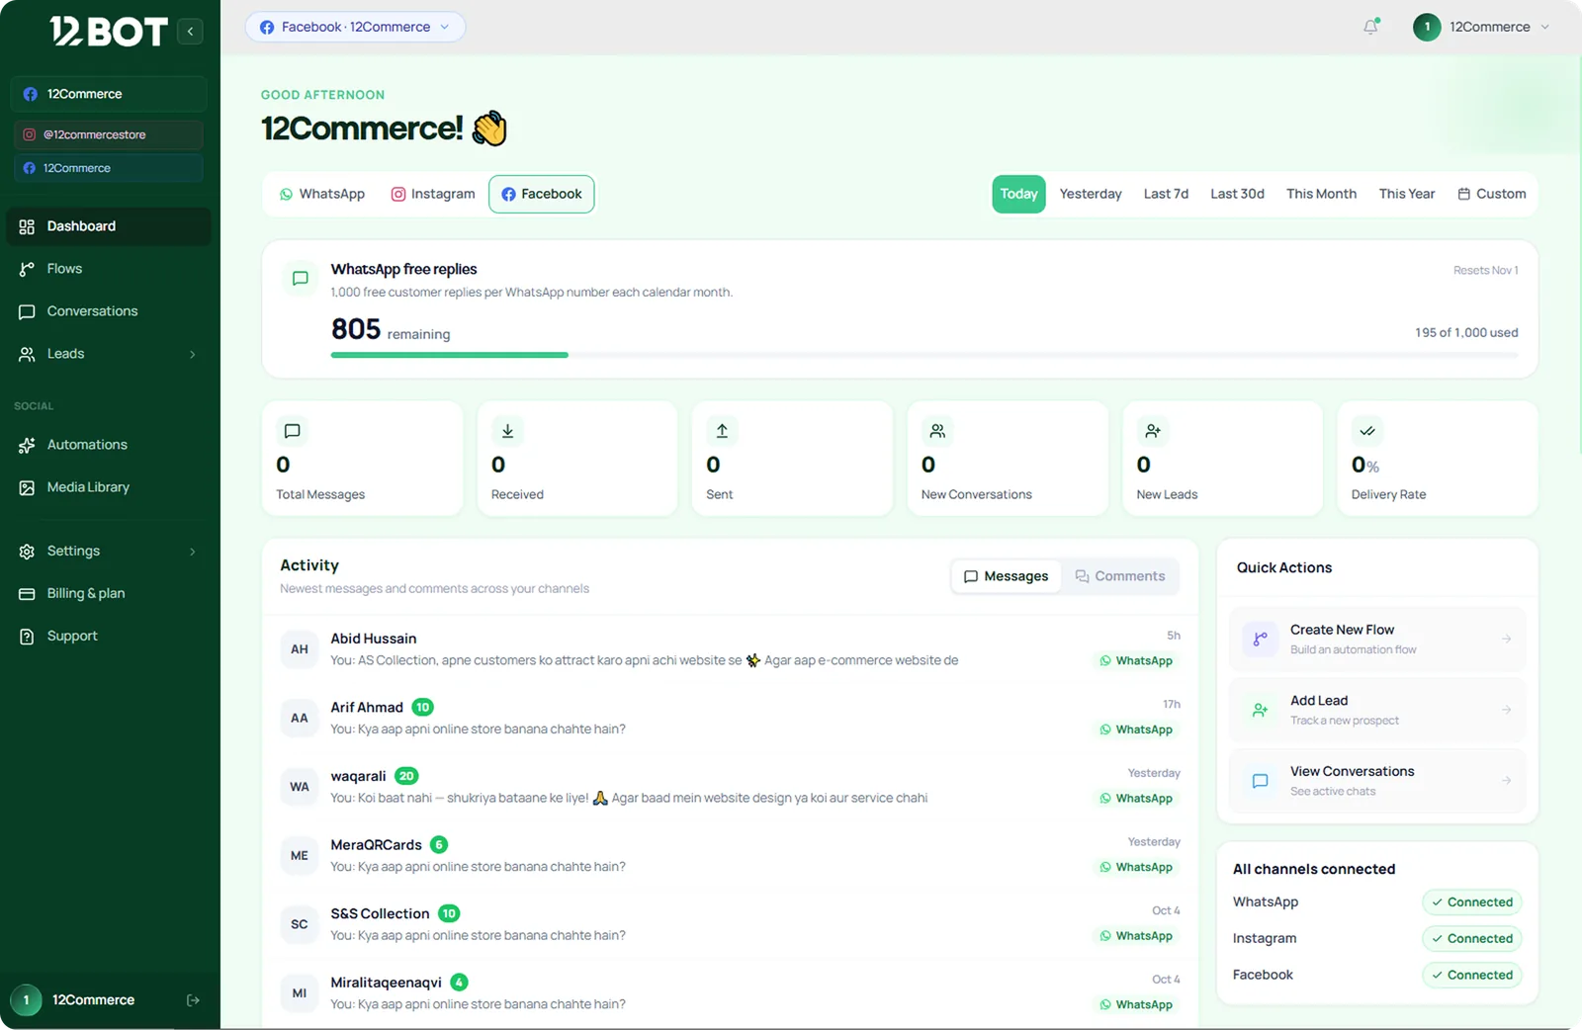1582x1030 pixels.
Task: Click the Media Library image icon
Action: (x=27, y=487)
